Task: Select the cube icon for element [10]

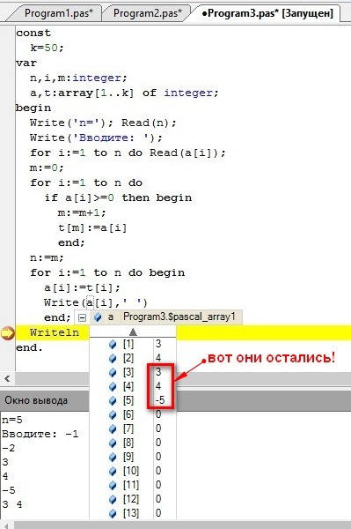Action: [113, 471]
